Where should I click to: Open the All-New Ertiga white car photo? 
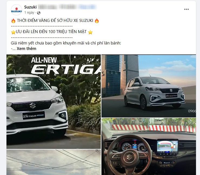click(54, 102)
